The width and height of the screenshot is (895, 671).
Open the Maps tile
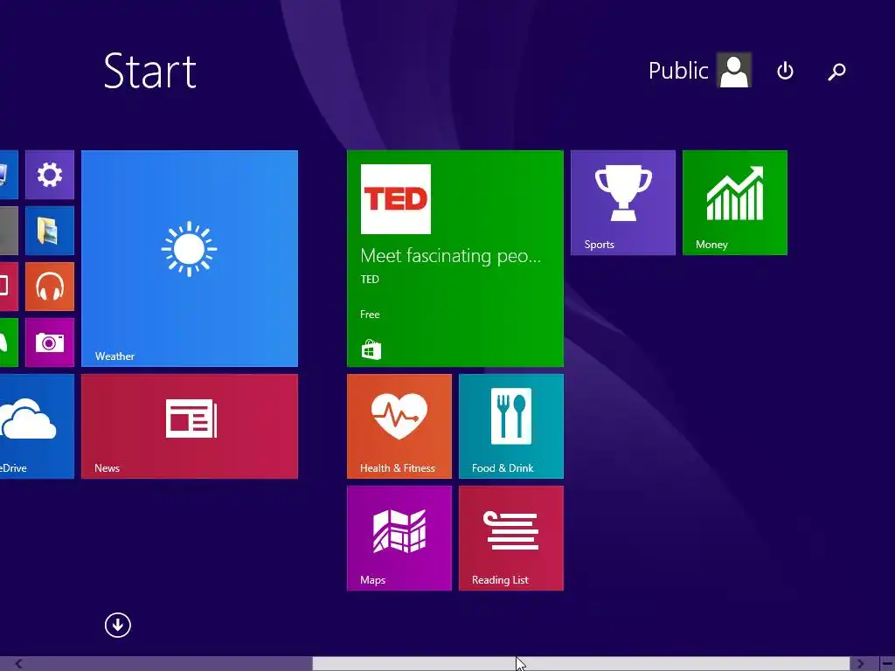tap(399, 538)
